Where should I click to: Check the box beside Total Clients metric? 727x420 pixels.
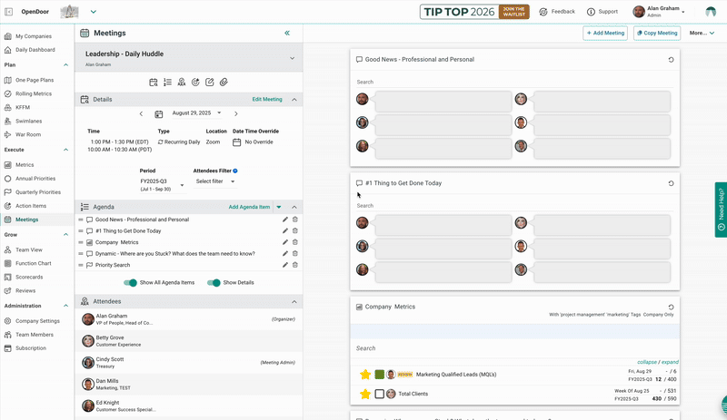pos(379,394)
